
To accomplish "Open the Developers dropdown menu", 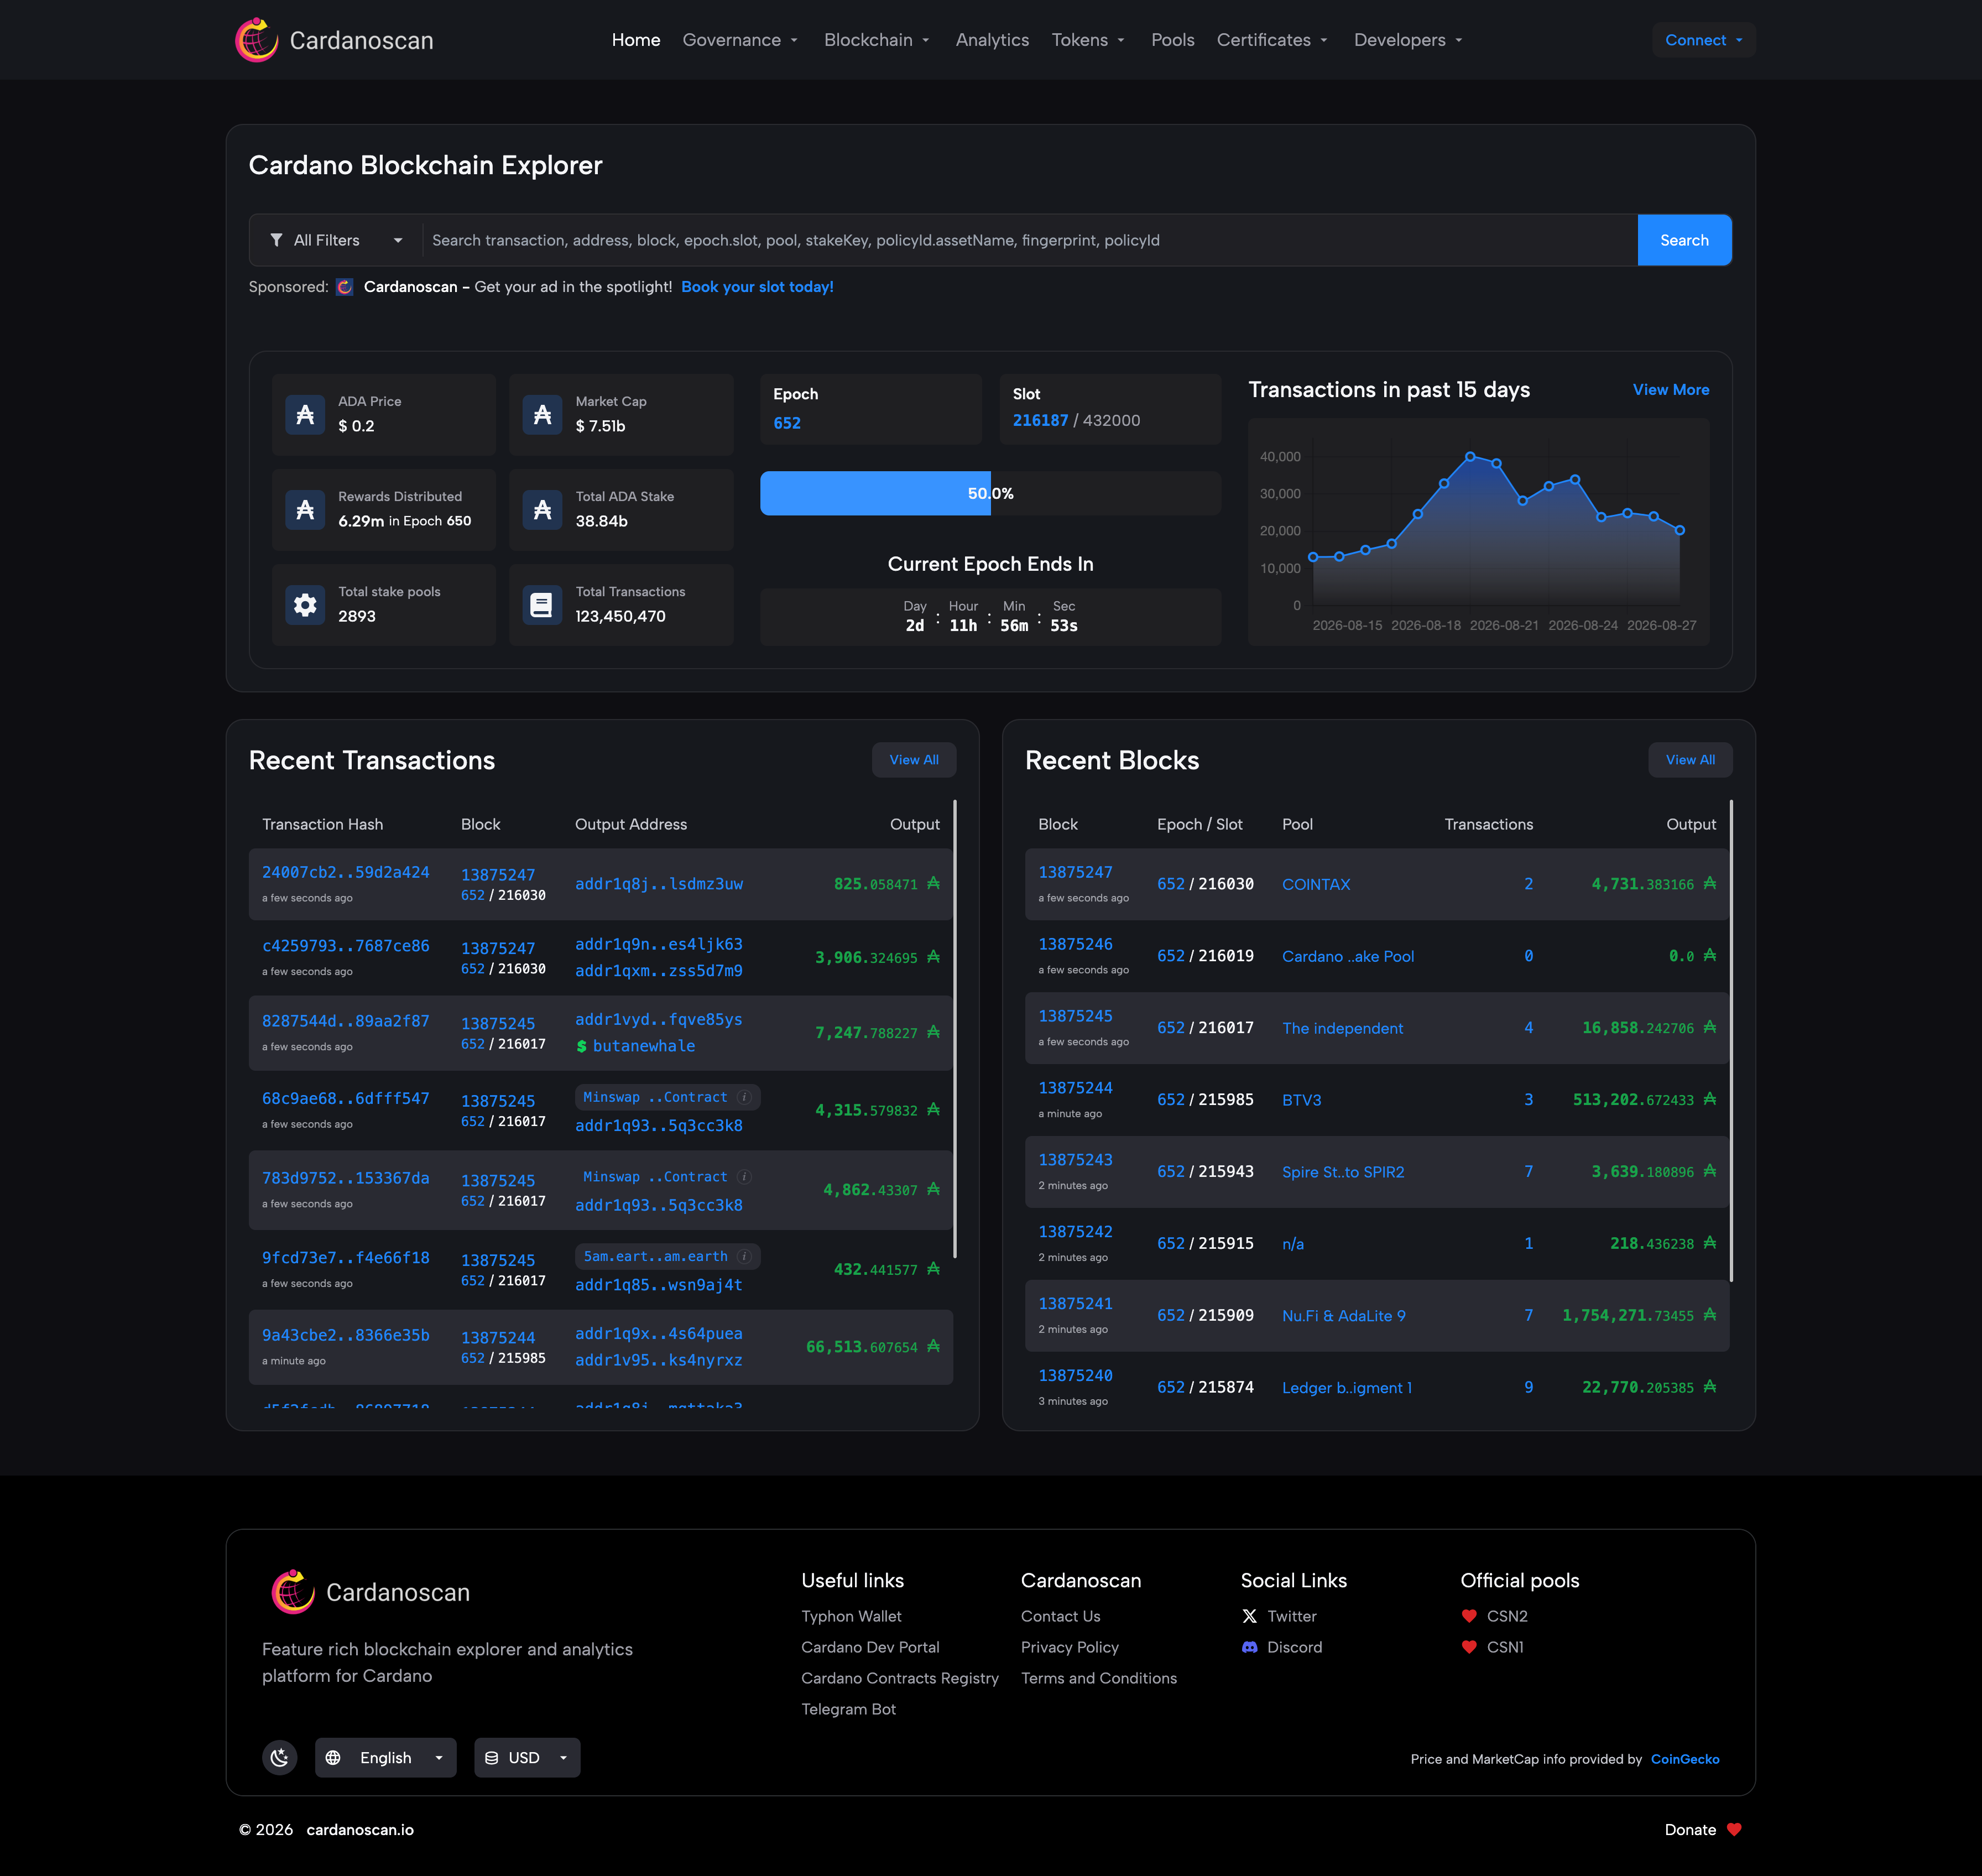I will pos(1409,40).
